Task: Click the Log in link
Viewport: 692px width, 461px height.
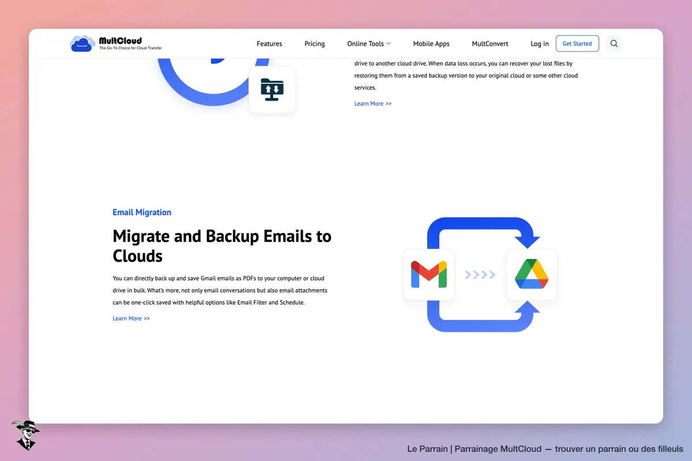Action: 540,44
